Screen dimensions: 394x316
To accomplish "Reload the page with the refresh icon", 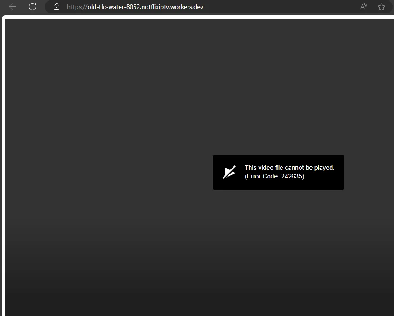I will [x=32, y=7].
